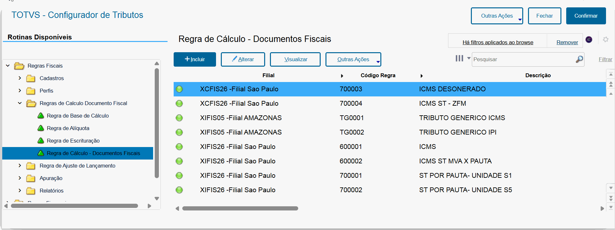Viewport: 615px width, 230px height.
Task: Click the green status circle for TG0001
Action: [x=179, y=118]
